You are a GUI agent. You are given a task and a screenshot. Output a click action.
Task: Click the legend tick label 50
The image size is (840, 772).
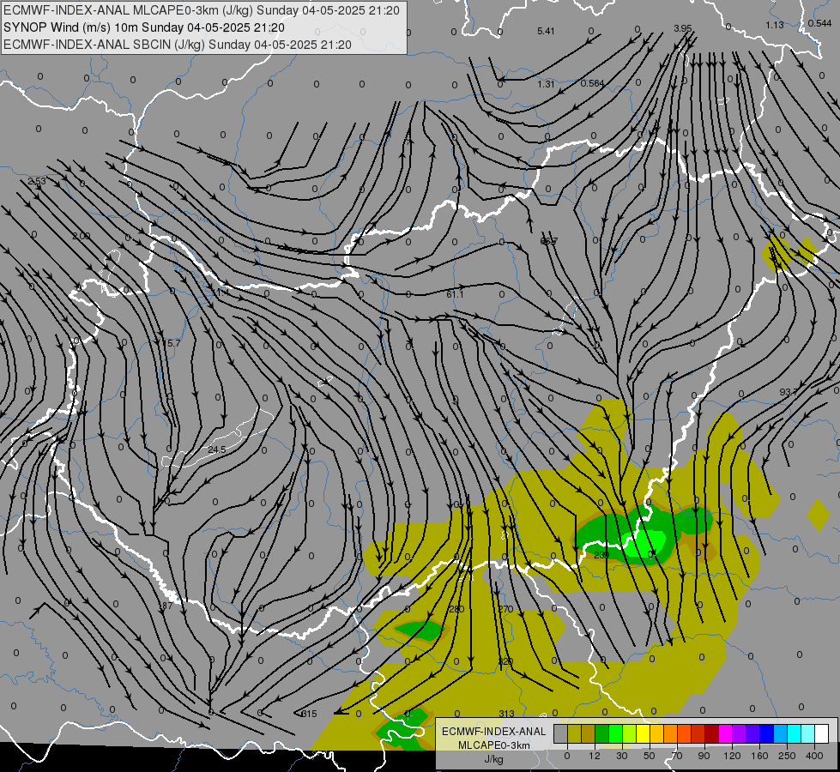click(x=650, y=756)
